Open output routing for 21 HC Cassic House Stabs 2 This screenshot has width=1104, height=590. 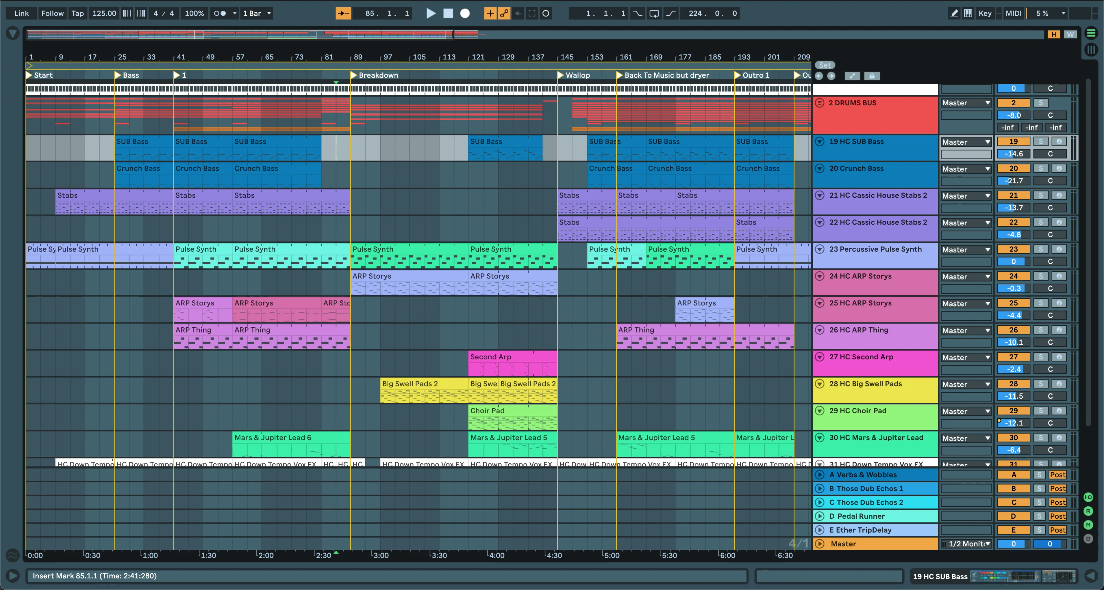tap(966, 196)
